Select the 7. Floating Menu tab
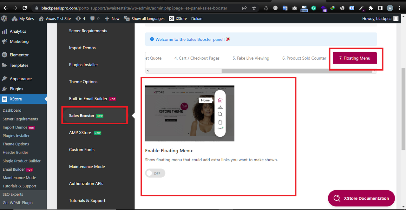406x210 pixels. [x=355, y=58]
